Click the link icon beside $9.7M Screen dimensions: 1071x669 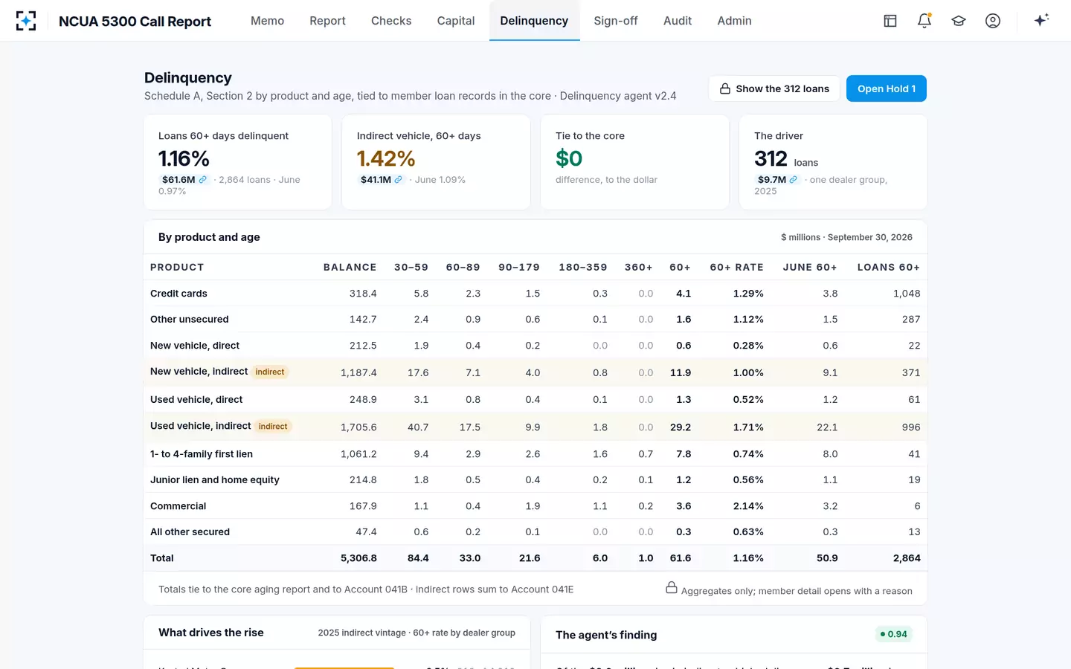pyautogui.click(x=794, y=180)
